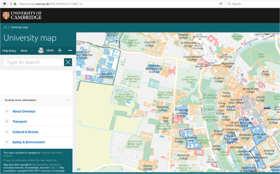280x174 pixels.
Task: Expand the Safety & Environment chevron
Action: 7,142
